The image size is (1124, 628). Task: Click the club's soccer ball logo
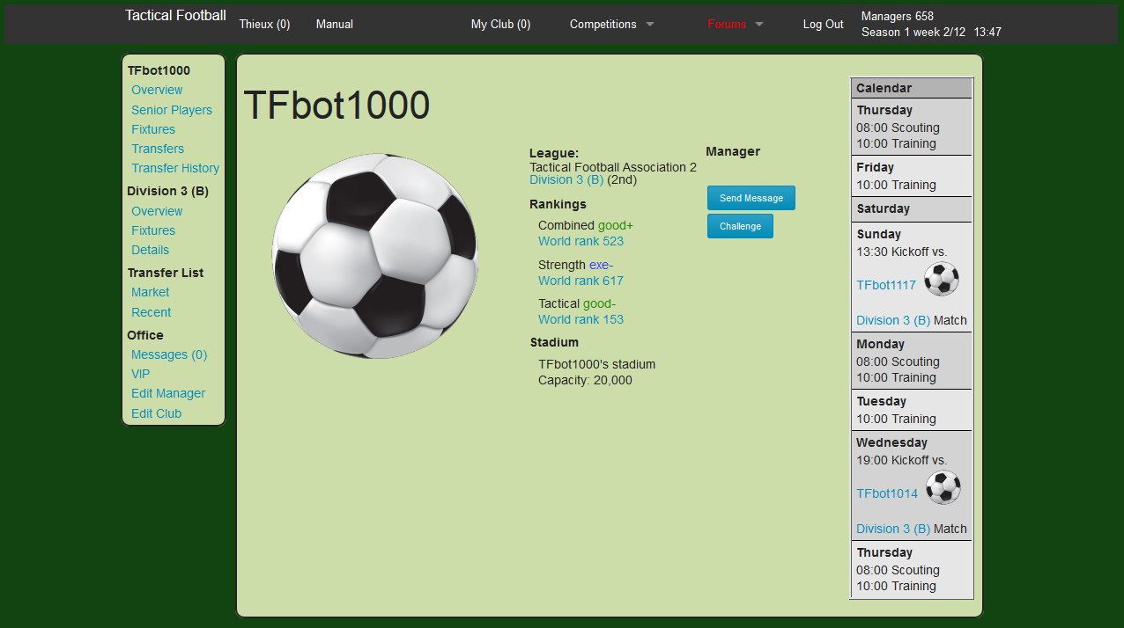pos(374,256)
